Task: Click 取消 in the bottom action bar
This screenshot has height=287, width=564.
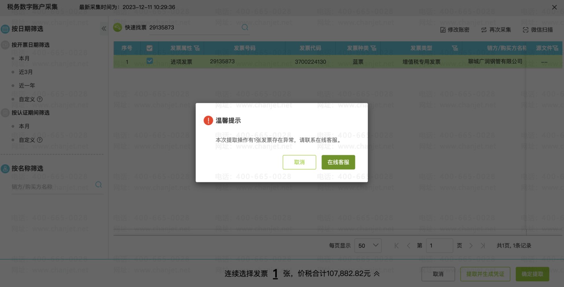Action: coord(438,274)
